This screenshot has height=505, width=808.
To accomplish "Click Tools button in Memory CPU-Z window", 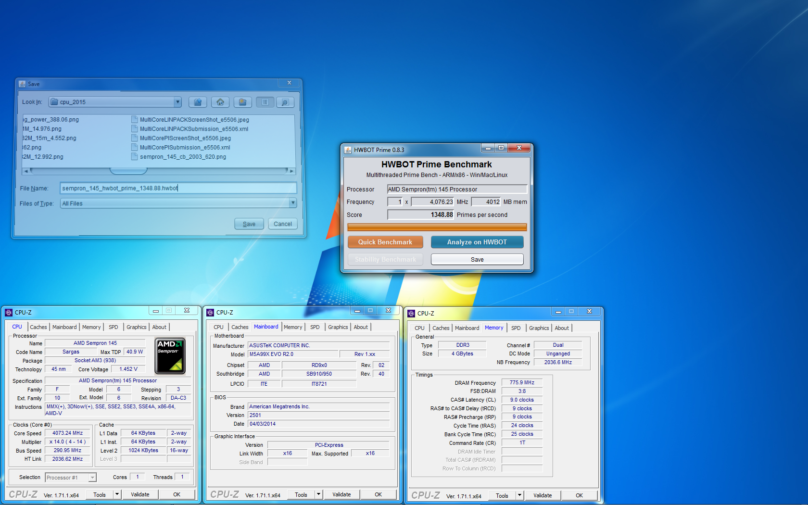I will pos(502,495).
